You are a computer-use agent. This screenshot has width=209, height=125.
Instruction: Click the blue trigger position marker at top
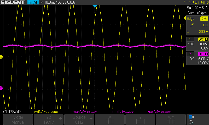coord(95,6)
